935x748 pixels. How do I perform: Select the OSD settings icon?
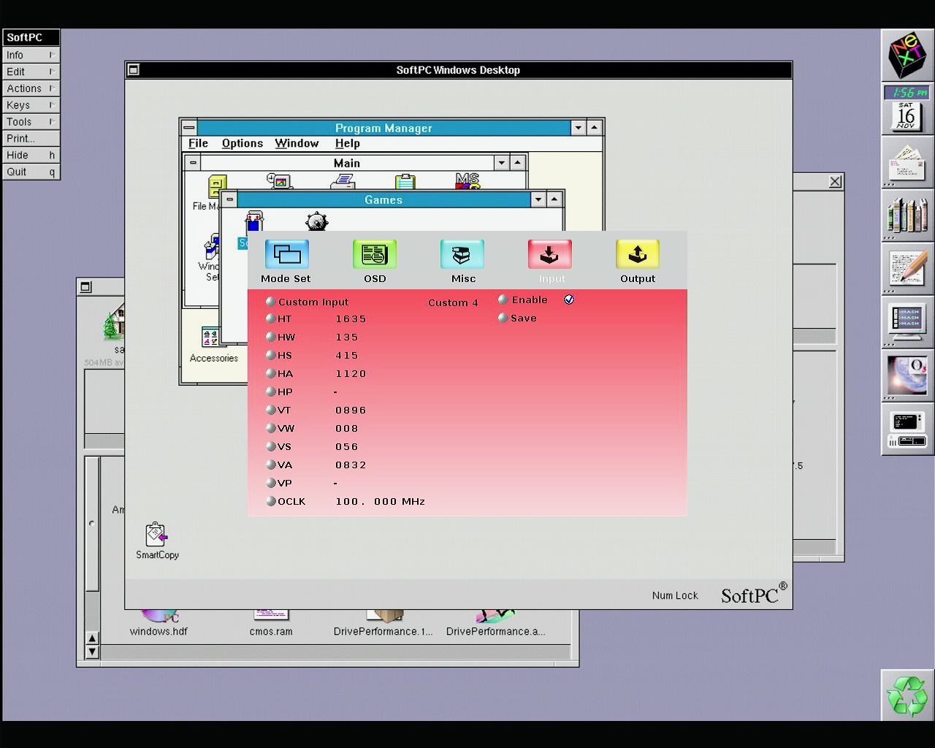pos(374,255)
